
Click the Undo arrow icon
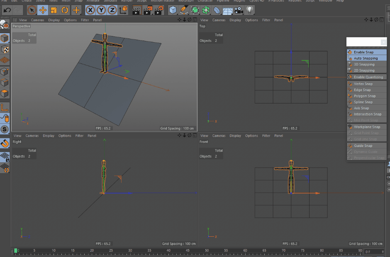point(7,10)
